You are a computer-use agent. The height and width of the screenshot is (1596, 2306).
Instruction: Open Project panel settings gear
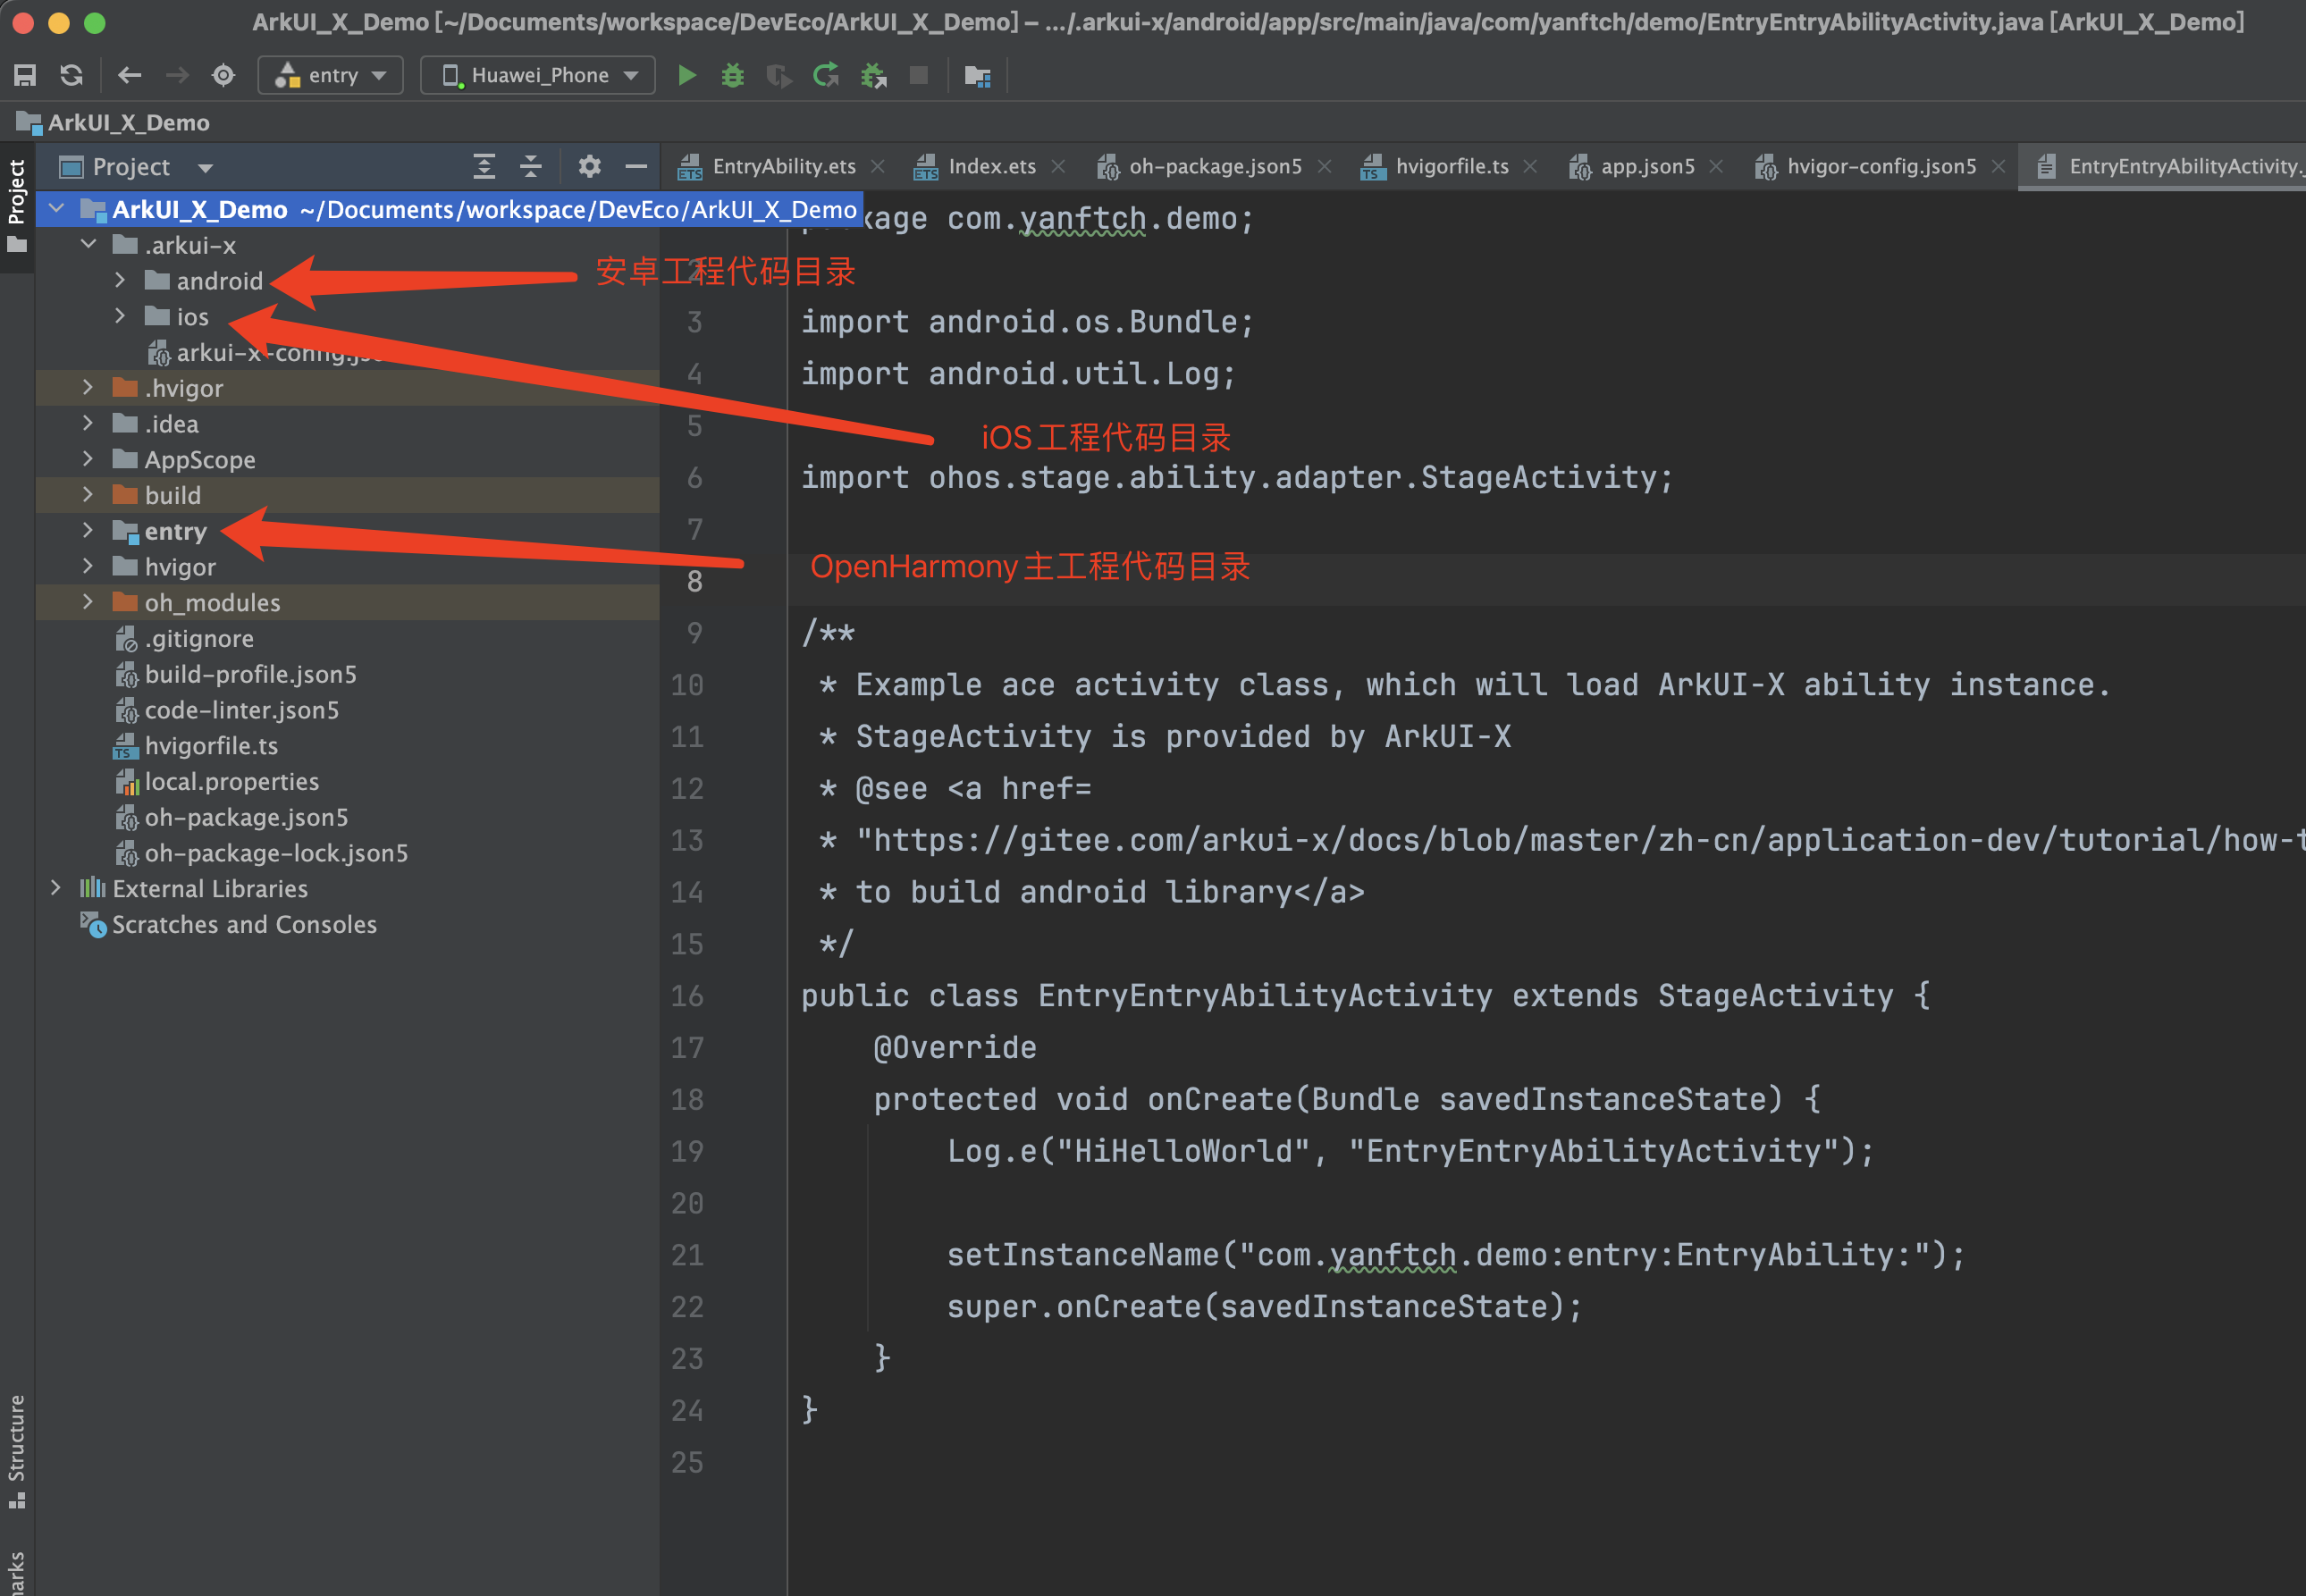pyautogui.click(x=590, y=167)
